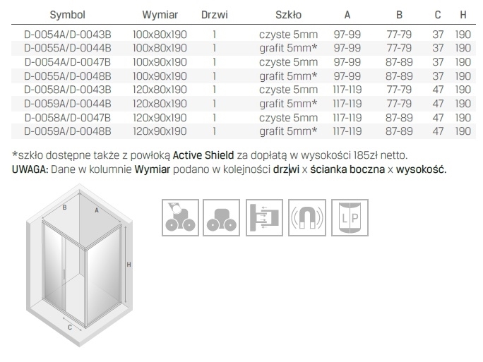The image size is (483, 362).
Task: Click dimension 120x80x190 in D-0058A/D-0043B row
Action: [x=160, y=90]
